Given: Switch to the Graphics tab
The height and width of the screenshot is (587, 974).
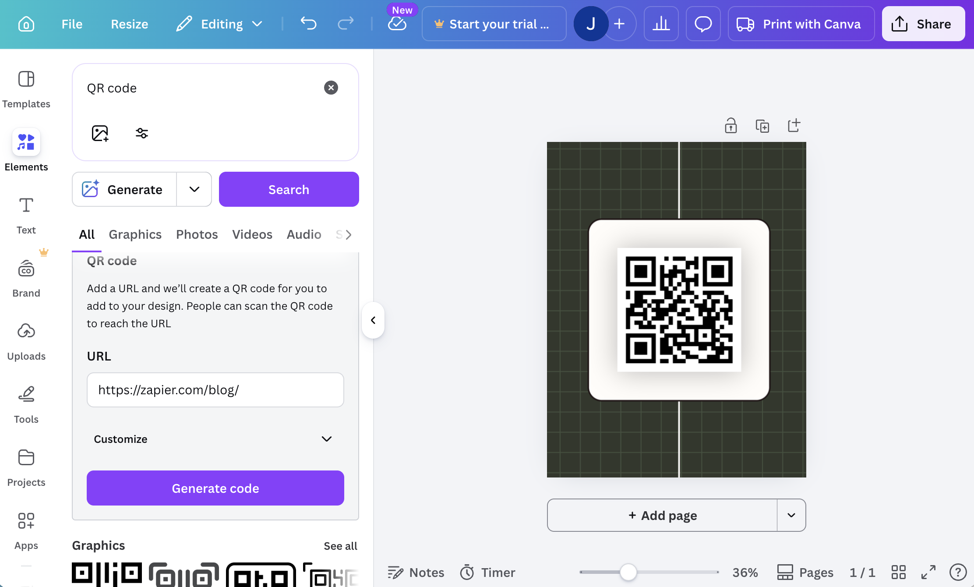Looking at the screenshot, I should click(135, 234).
